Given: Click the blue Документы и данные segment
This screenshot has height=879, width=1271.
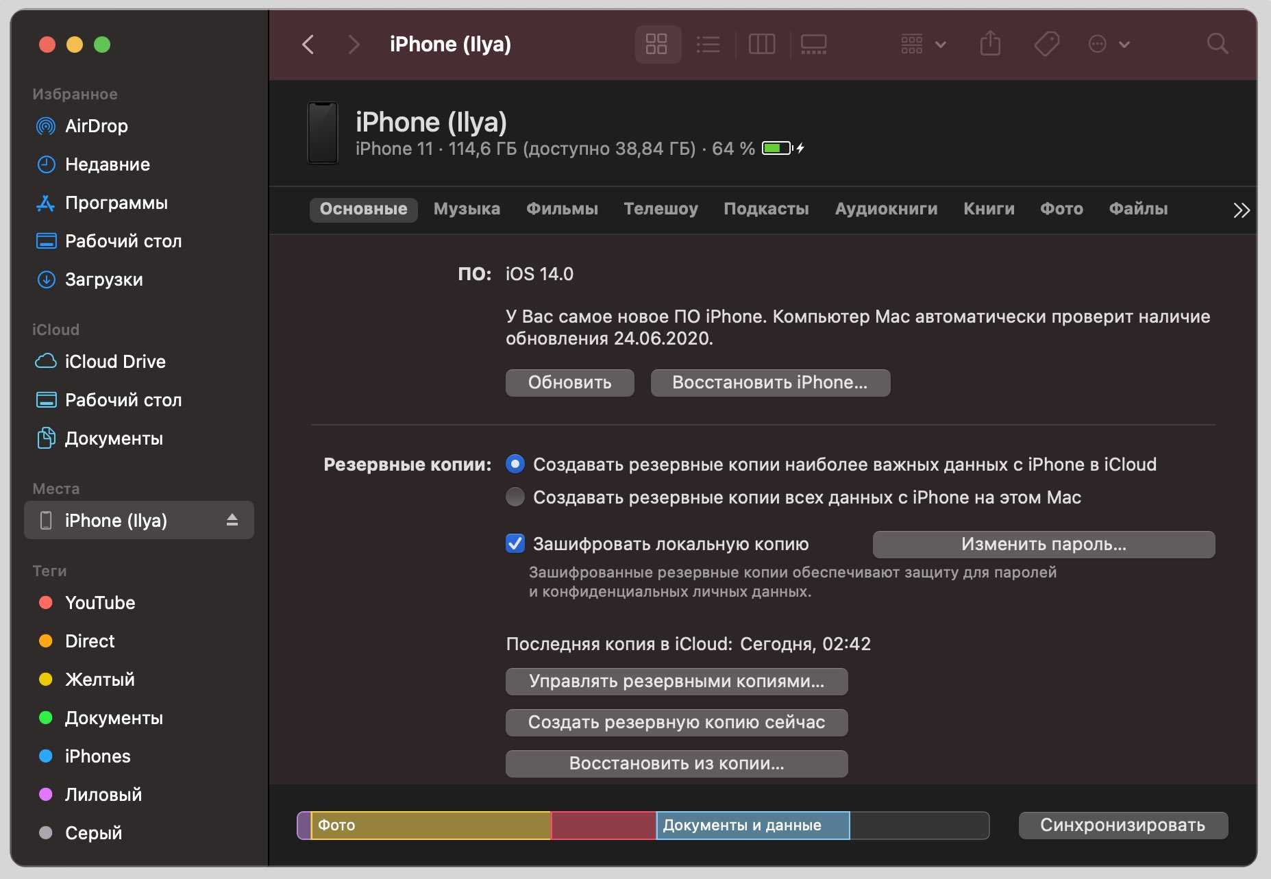Looking at the screenshot, I should pyautogui.click(x=753, y=826).
